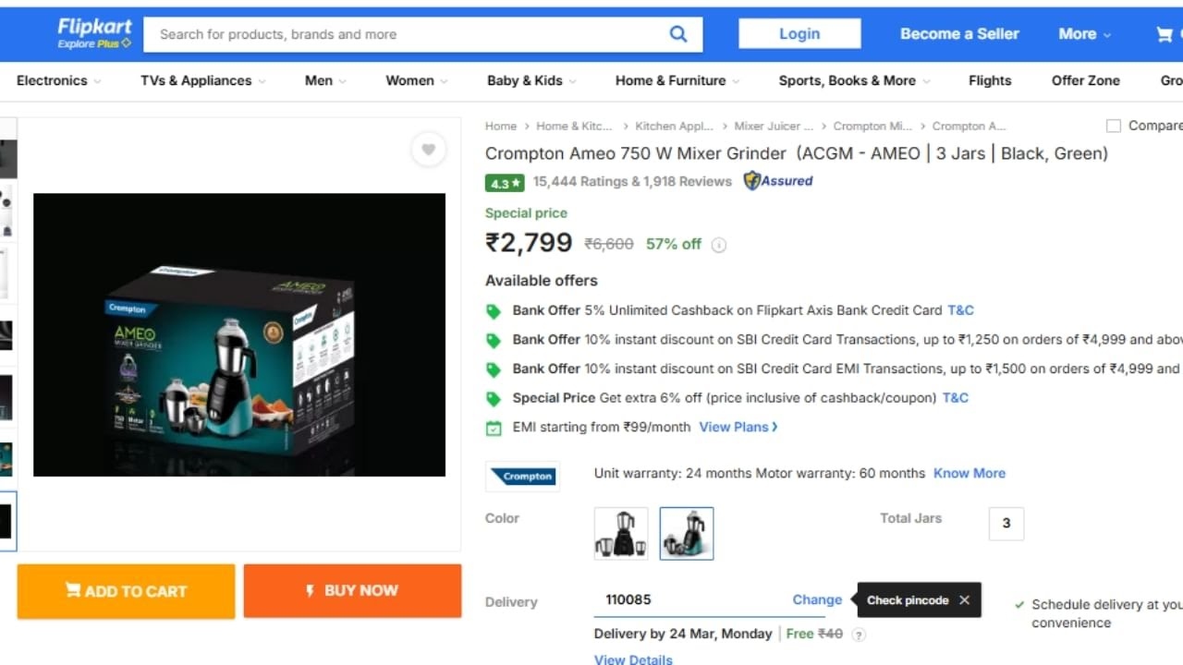Open the shopping cart icon in header
Viewport: 1183px width, 665px height.
click(x=1165, y=34)
